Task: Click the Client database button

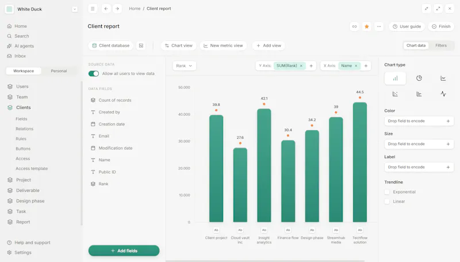Action: click(x=110, y=45)
